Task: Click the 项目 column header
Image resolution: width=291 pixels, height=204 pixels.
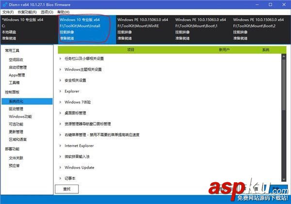Action: pos(130,50)
